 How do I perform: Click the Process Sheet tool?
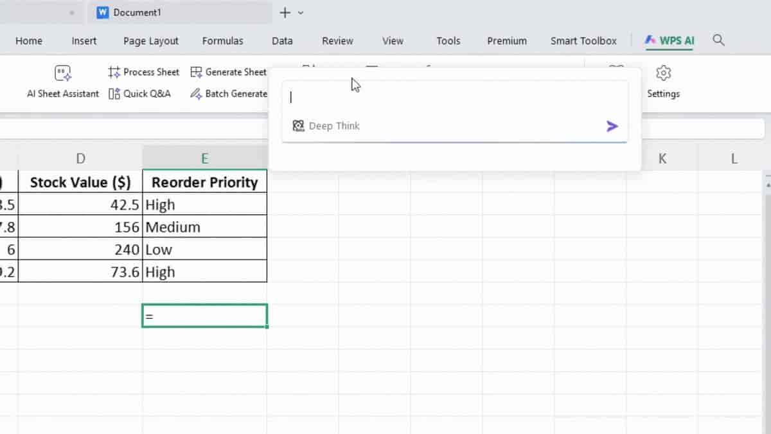coord(144,72)
